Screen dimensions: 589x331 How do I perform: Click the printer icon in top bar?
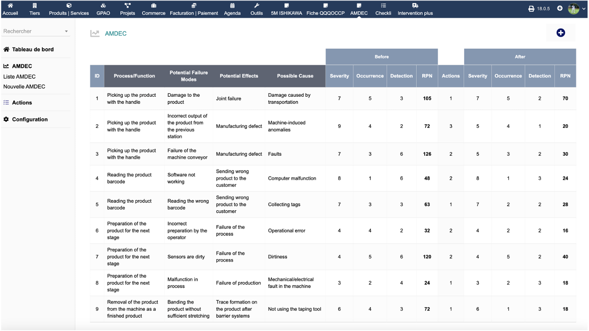coord(531,9)
